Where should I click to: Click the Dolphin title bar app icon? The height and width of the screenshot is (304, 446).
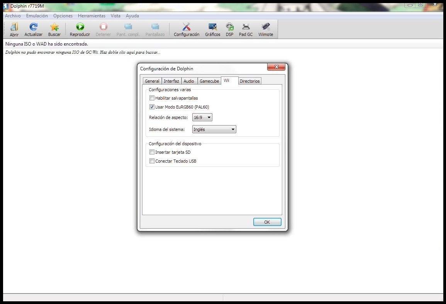point(6,6)
